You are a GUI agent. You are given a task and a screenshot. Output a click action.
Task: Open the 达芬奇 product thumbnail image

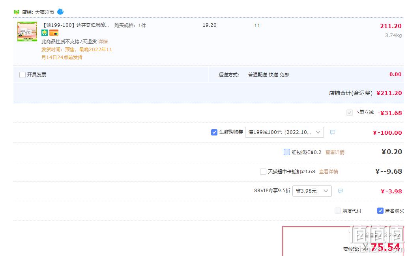(27, 32)
